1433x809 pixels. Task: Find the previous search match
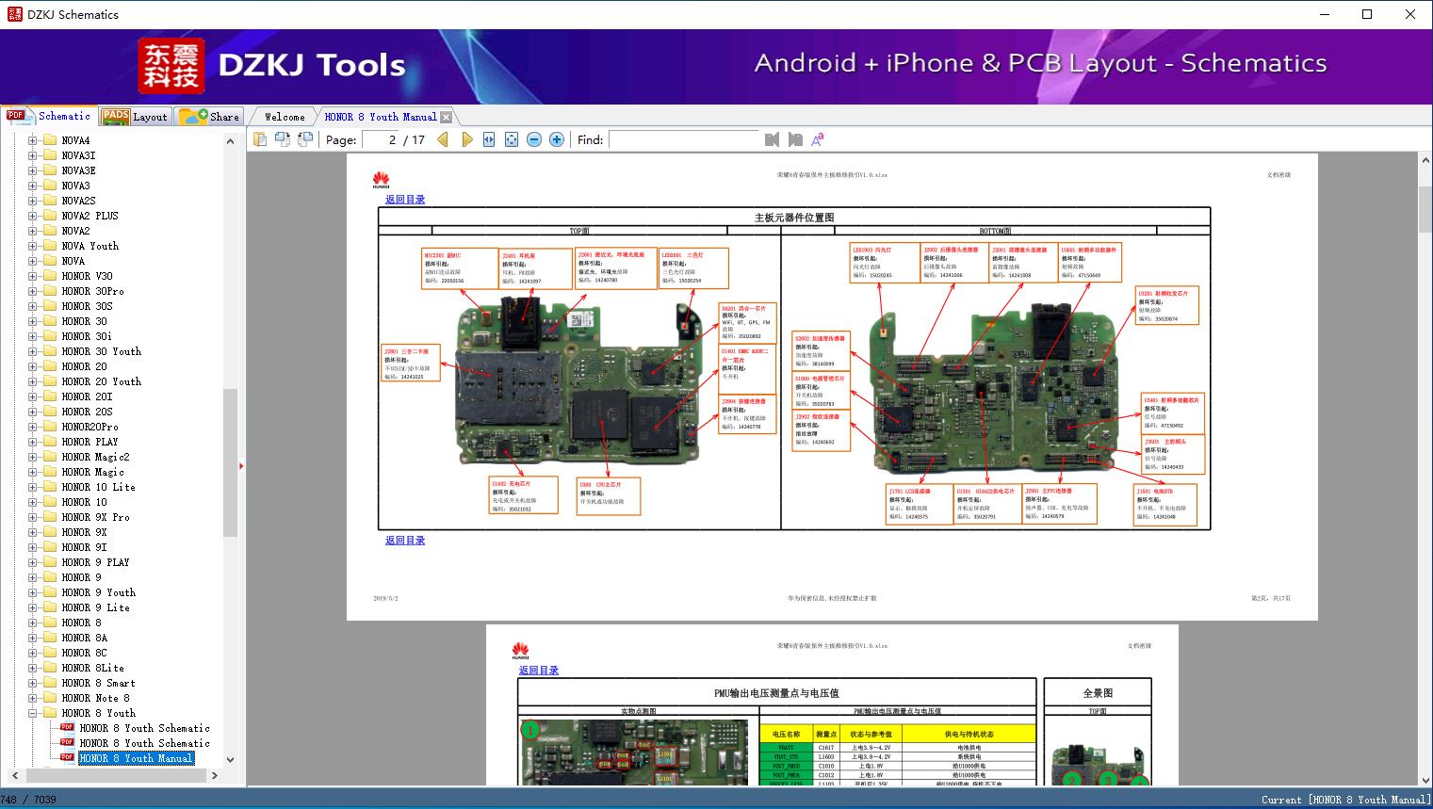tap(773, 139)
